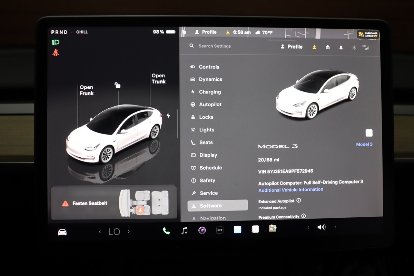
Task: Click the HomeLink garage icon
Action: coord(328,47)
